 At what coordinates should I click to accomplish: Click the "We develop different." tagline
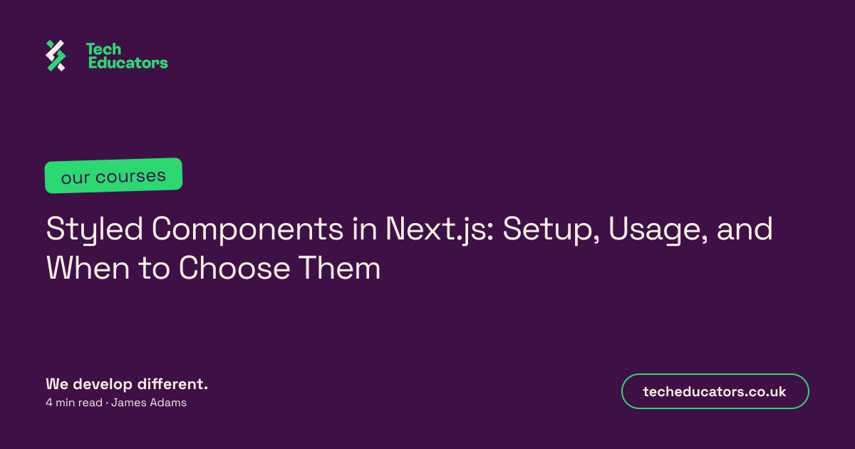click(x=127, y=384)
